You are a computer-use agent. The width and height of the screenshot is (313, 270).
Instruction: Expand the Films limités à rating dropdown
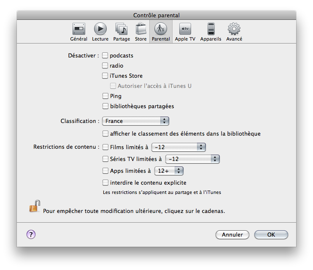tap(178, 147)
